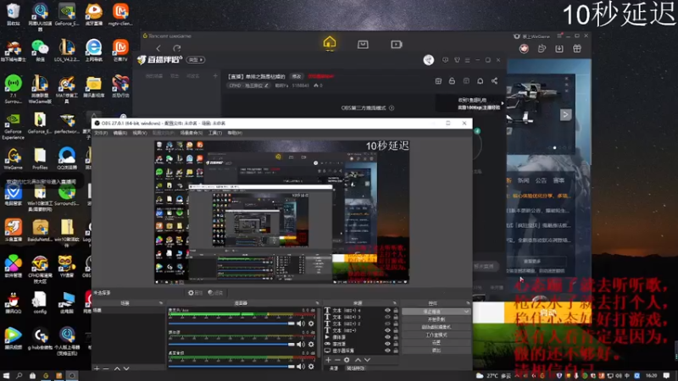The image size is (678, 381).
Task: Toggle lock on 媒体源 source
Action: tap(396, 337)
